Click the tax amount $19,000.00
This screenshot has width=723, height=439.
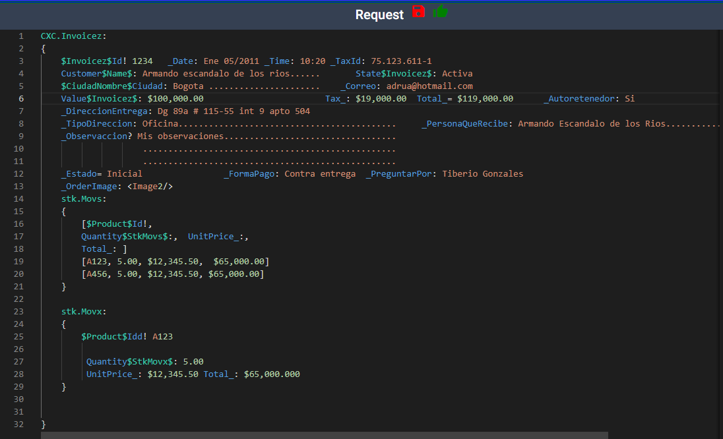381,99
